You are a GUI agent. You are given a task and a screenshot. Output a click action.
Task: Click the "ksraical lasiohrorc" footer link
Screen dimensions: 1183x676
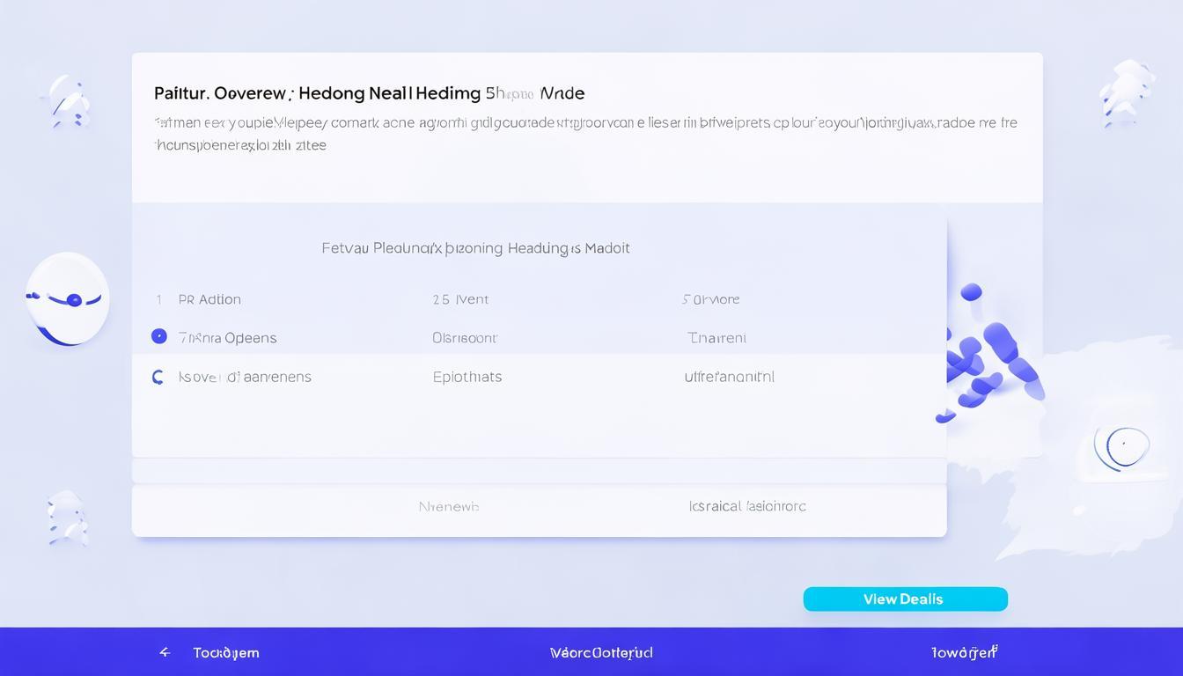[x=747, y=506]
